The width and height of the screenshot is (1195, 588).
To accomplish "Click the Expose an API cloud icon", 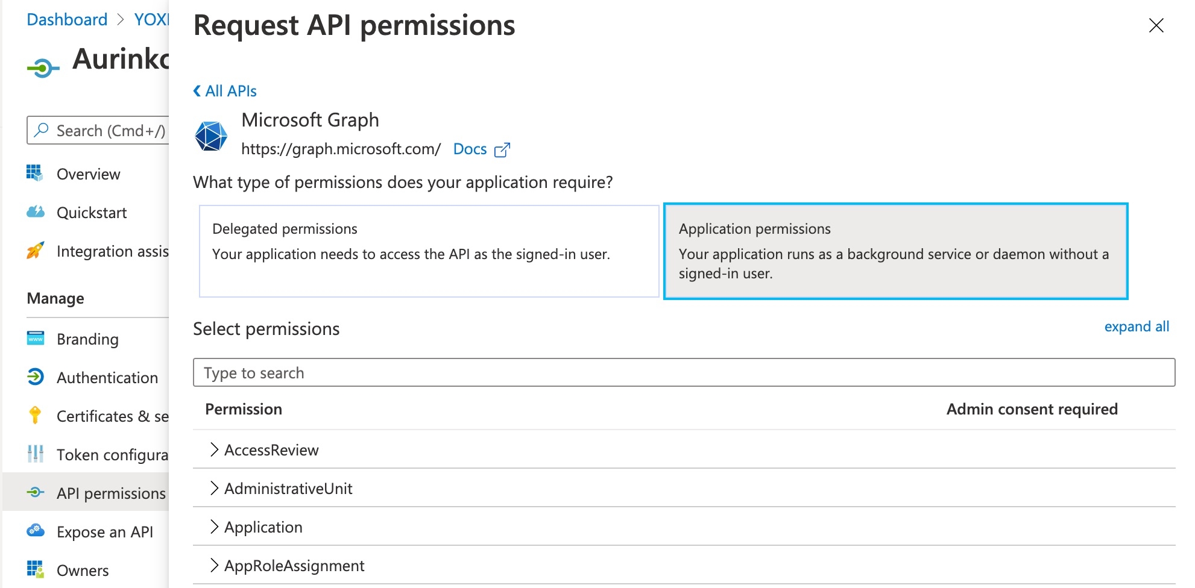I will click(x=36, y=530).
